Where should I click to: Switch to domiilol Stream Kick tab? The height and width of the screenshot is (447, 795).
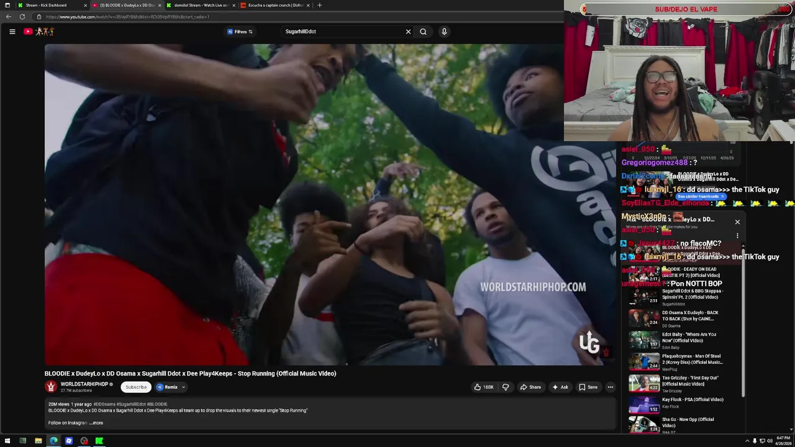coord(201,5)
